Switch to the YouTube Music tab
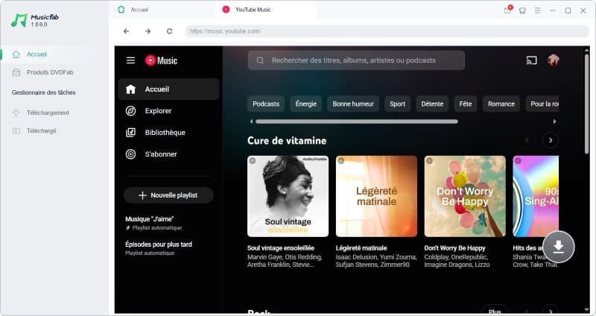Image resolution: width=596 pixels, height=316 pixels. coord(266,10)
